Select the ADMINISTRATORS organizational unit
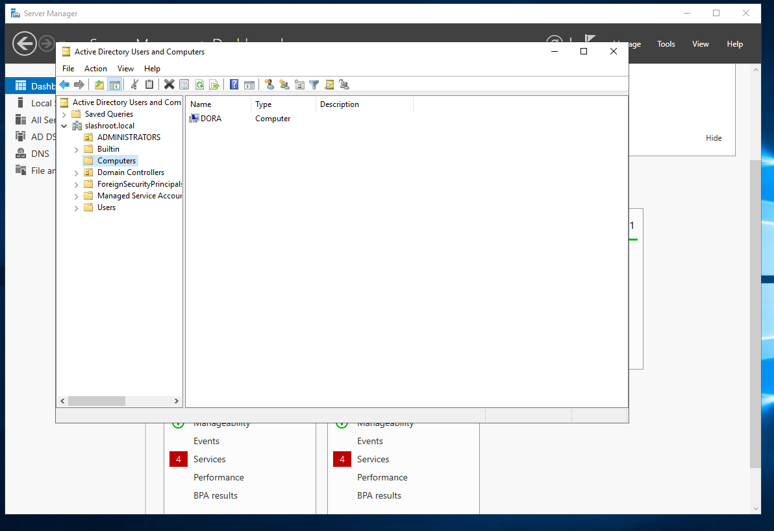 pyautogui.click(x=129, y=137)
